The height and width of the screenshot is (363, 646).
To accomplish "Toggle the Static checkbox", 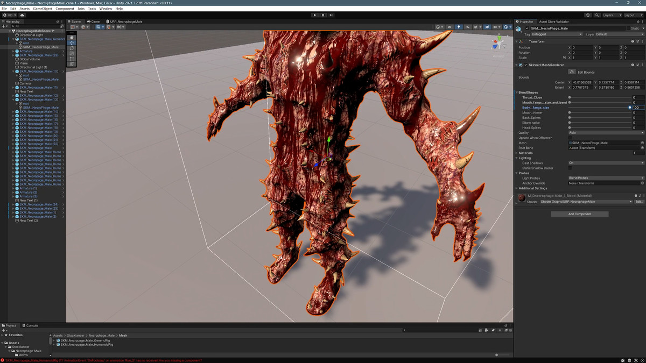I will point(628,28).
